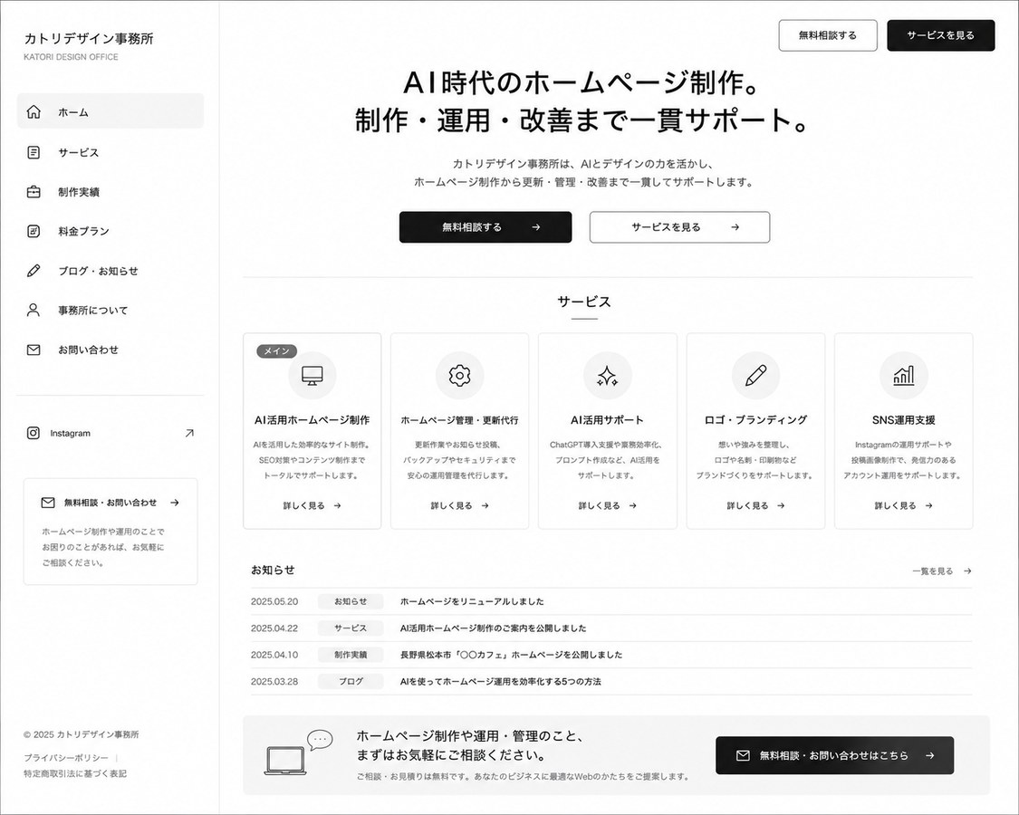Click the envelope icon in sidebar 無料相談 box
The height and width of the screenshot is (815, 1019).
(x=48, y=503)
